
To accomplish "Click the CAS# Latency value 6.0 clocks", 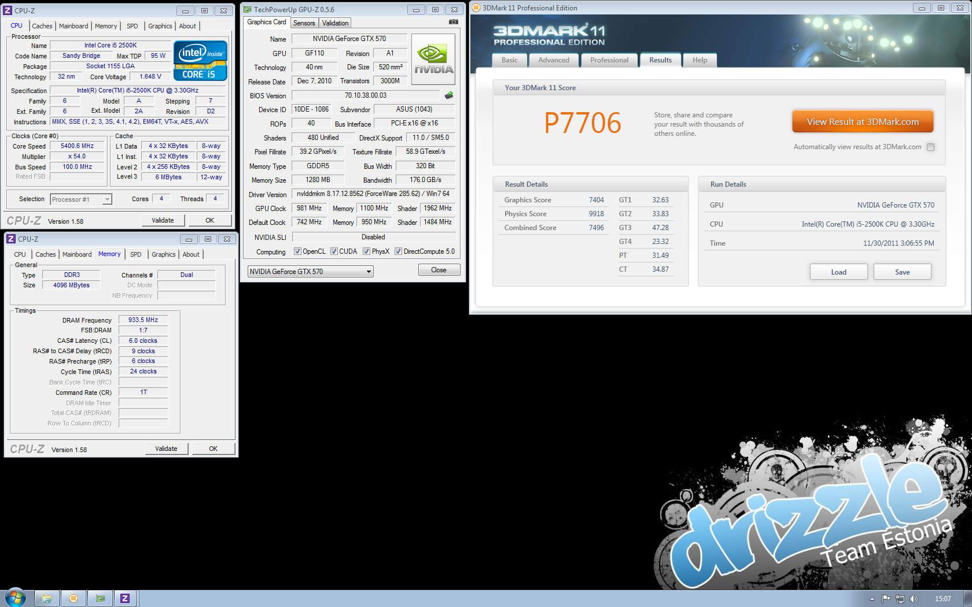I will (x=143, y=340).
